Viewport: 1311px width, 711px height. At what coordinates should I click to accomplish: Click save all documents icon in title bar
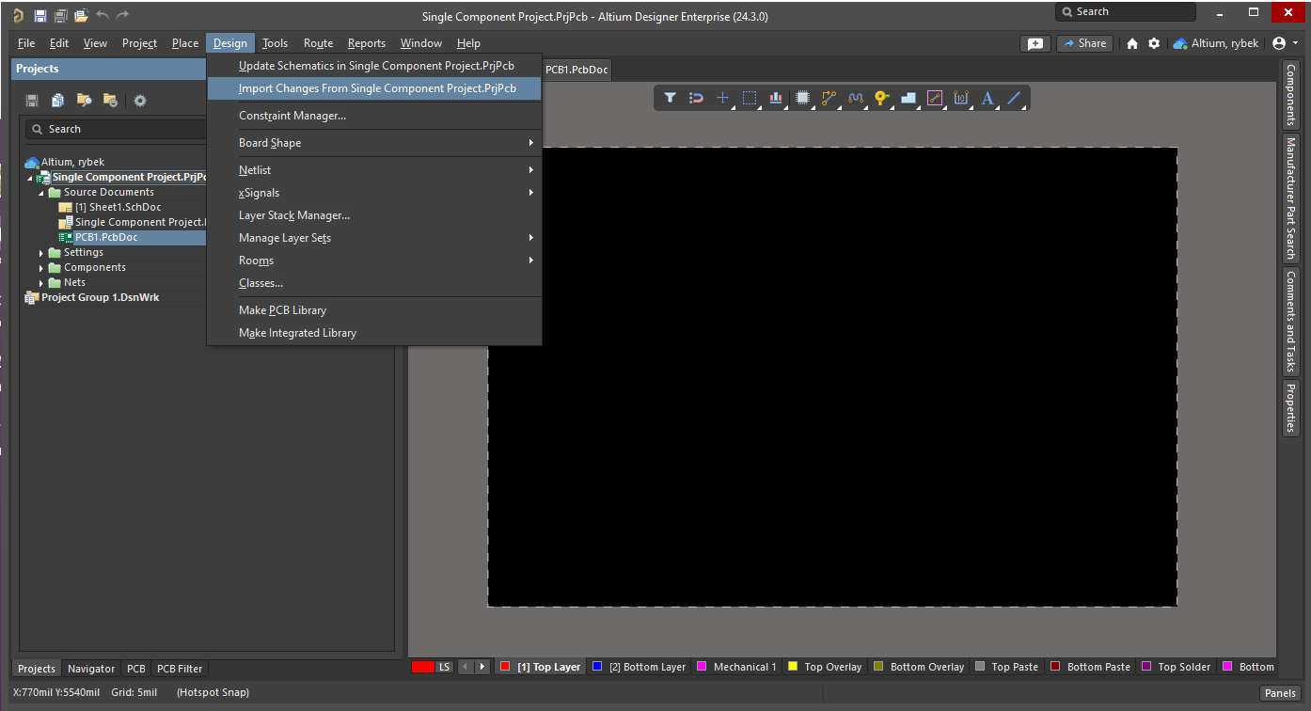[60, 16]
